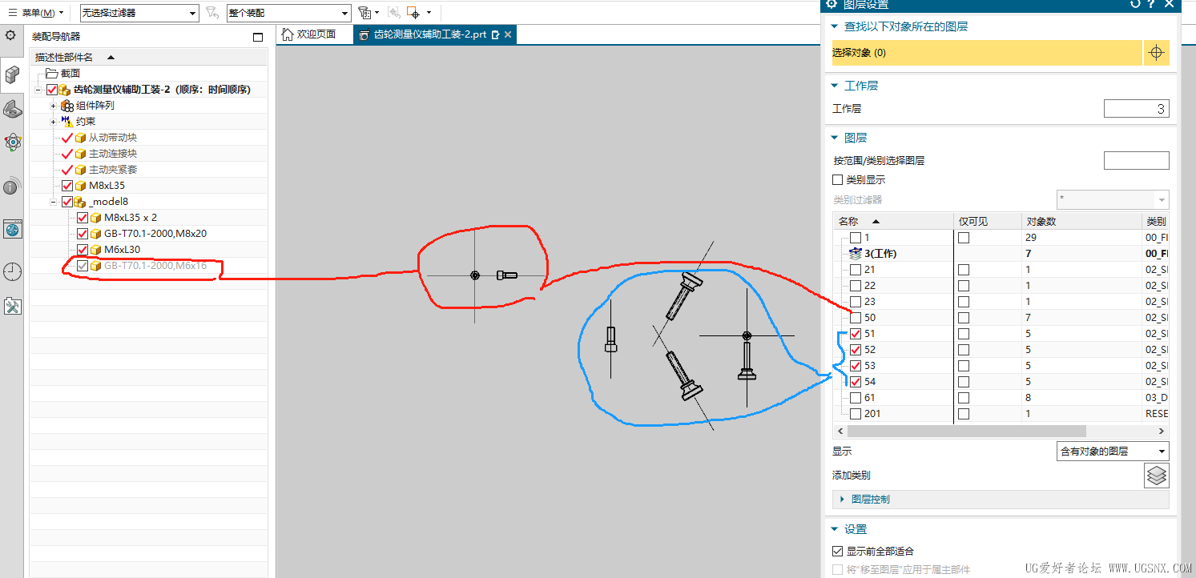
Task: Check the layer 1 name checkbox
Action: [856, 238]
